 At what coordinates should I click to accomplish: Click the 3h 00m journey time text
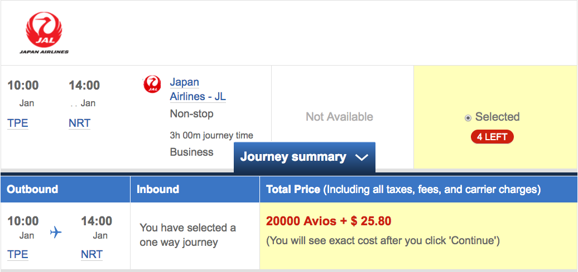click(211, 135)
